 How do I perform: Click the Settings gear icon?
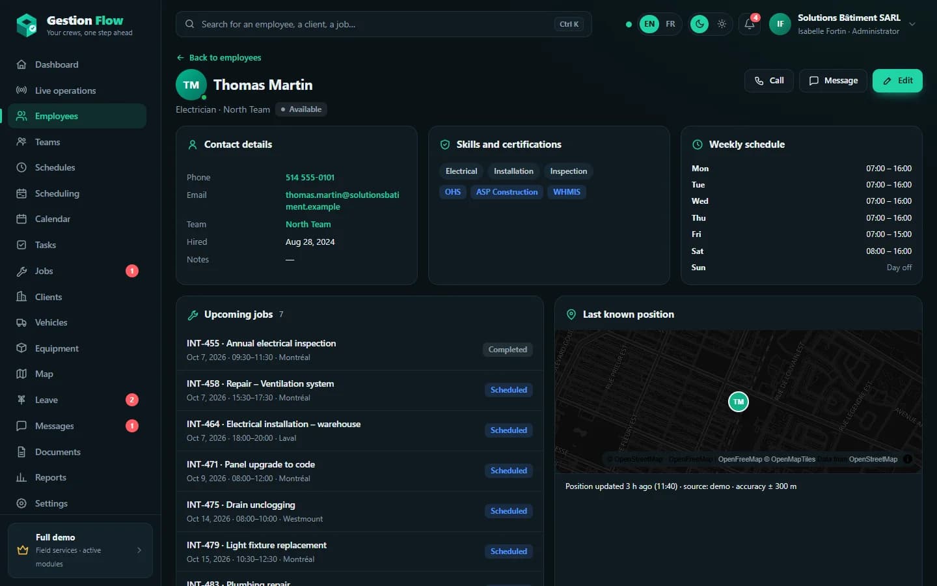(x=21, y=503)
